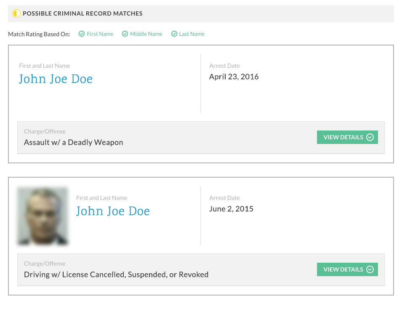Click the Last Name match label

[192, 34]
